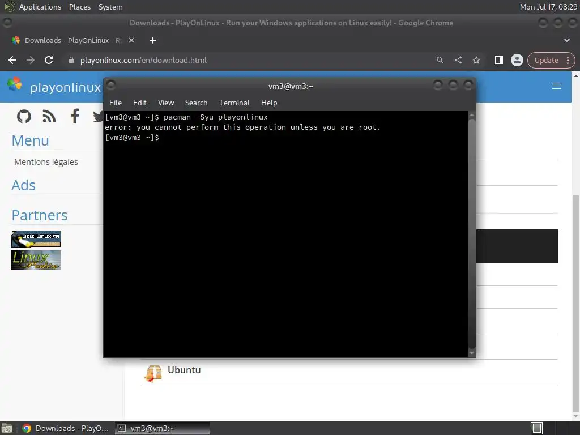Open the Applications menu in top panel

coord(40,7)
